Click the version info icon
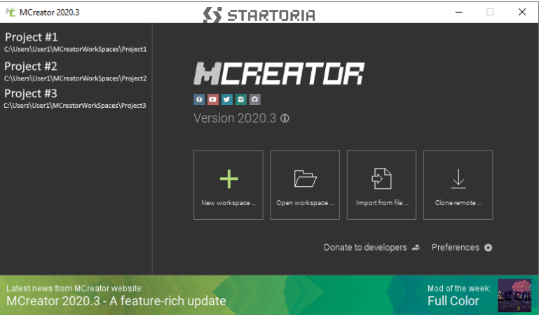The height and width of the screenshot is (315, 539). tap(285, 118)
